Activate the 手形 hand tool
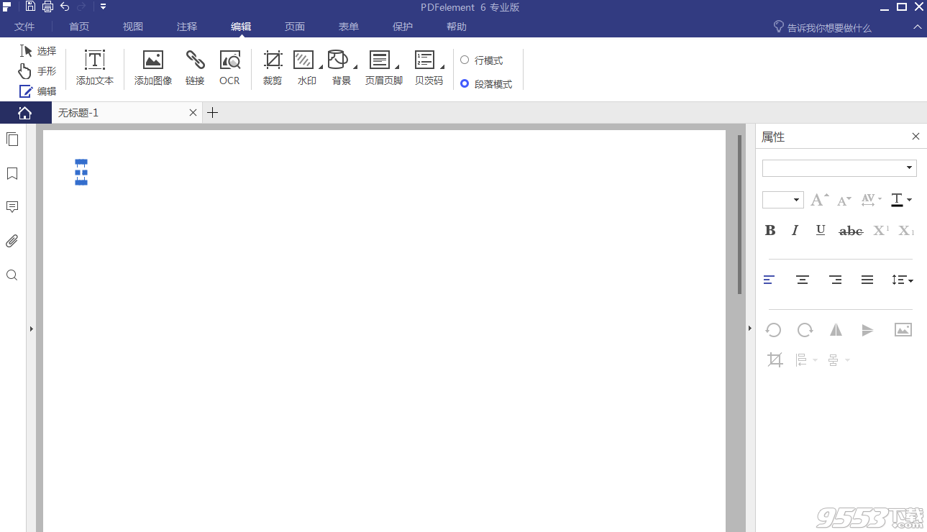927x532 pixels. tap(37, 71)
